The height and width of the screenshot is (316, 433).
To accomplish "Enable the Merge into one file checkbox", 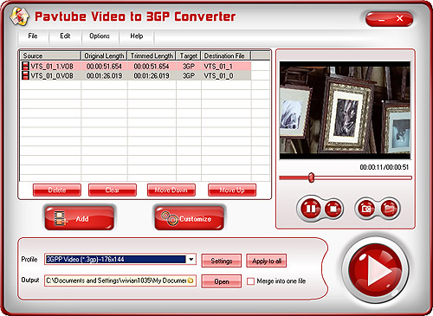I will pyautogui.click(x=250, y=281).
